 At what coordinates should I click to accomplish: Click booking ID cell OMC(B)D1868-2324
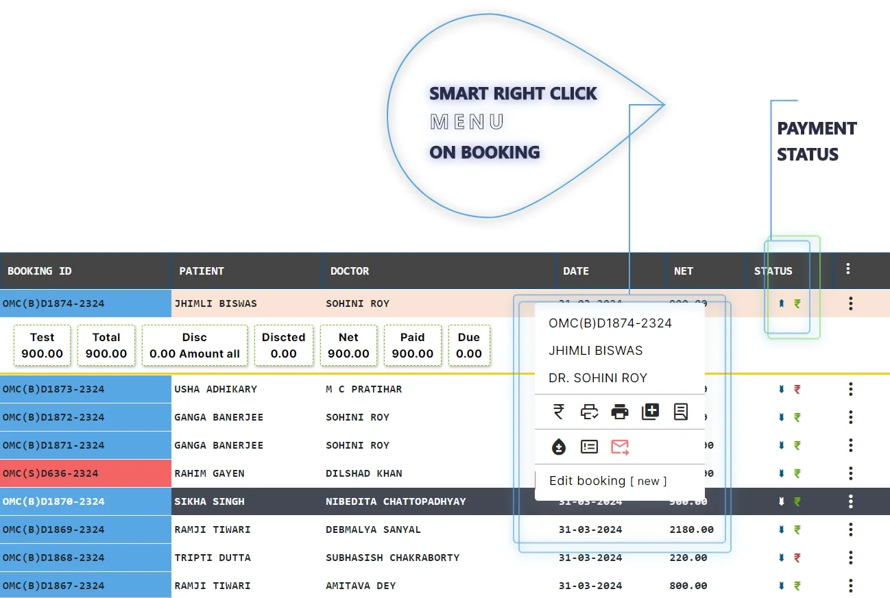[x=86, y=558]
